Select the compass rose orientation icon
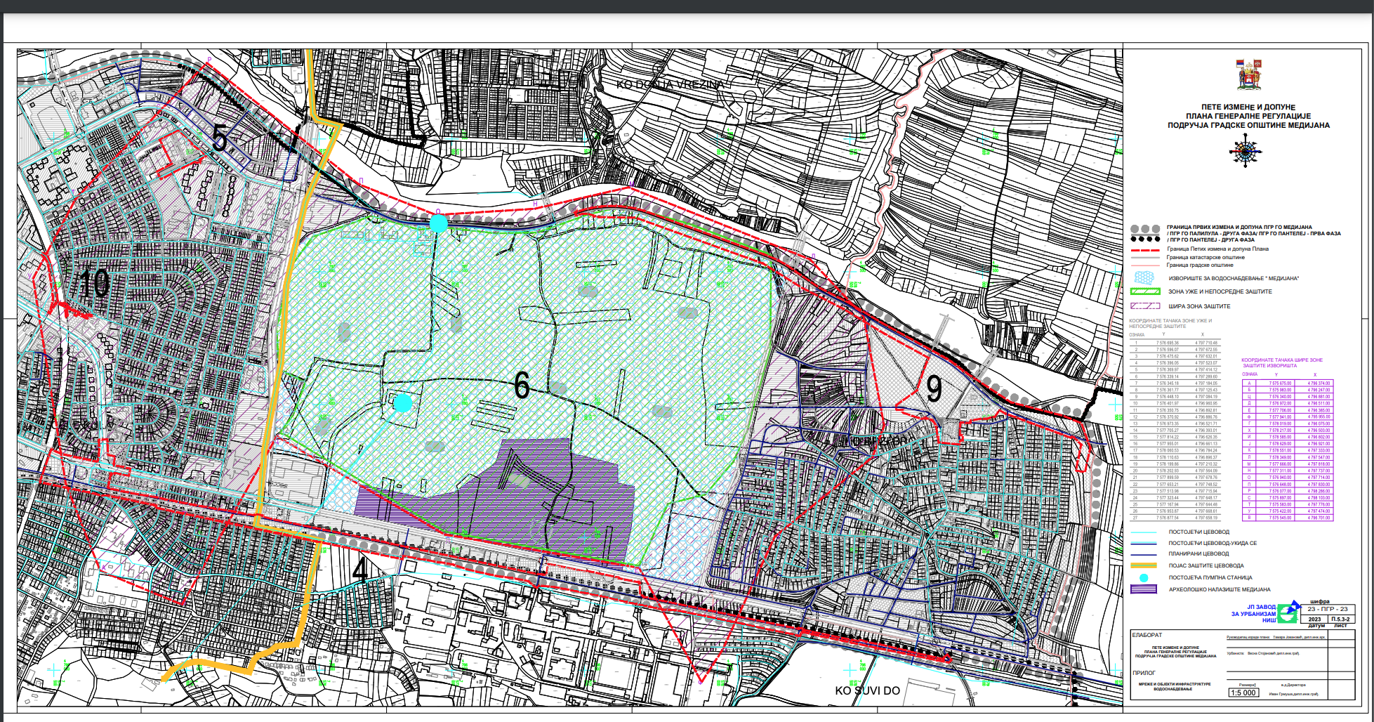This screenshot has height=722, width=1374. coord(1246,151)
